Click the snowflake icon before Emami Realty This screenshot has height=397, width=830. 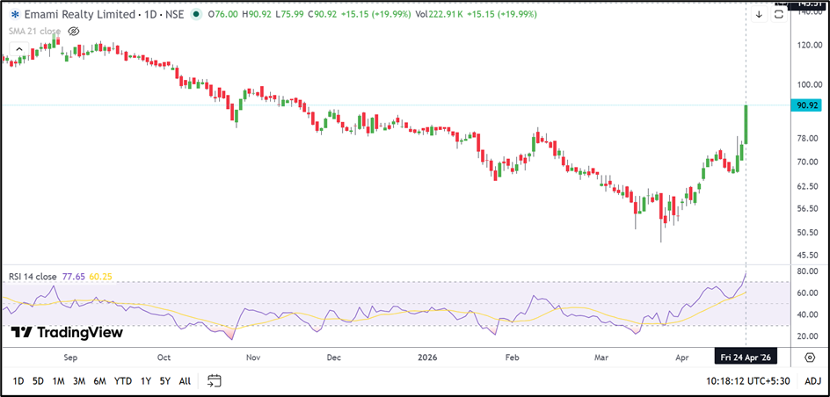point(15,15)
